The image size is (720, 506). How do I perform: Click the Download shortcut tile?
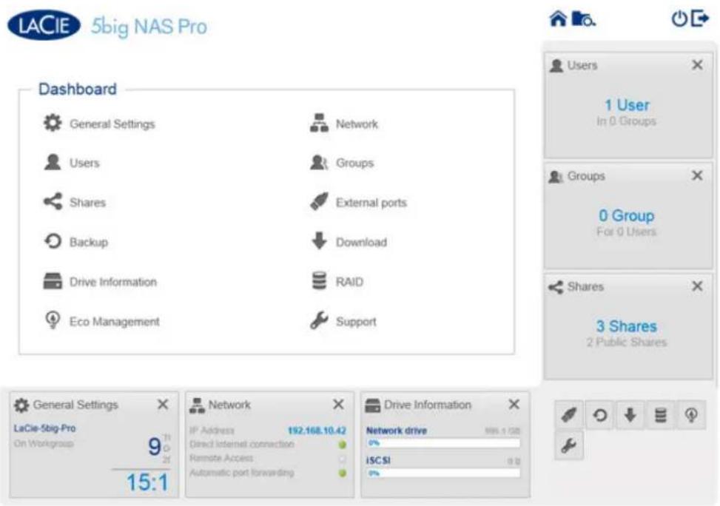[630, 415]
